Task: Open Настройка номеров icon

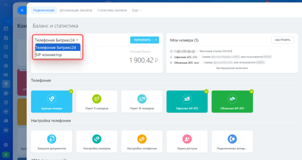Action: pos(96,139)
